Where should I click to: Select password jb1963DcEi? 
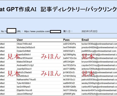pos(69,73)
